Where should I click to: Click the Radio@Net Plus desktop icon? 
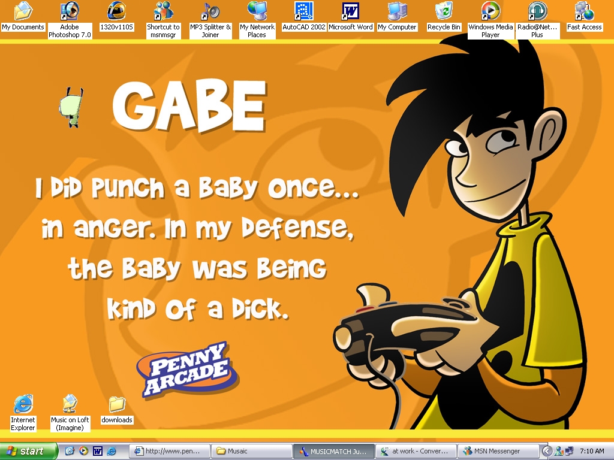click(x=537, y=12)
